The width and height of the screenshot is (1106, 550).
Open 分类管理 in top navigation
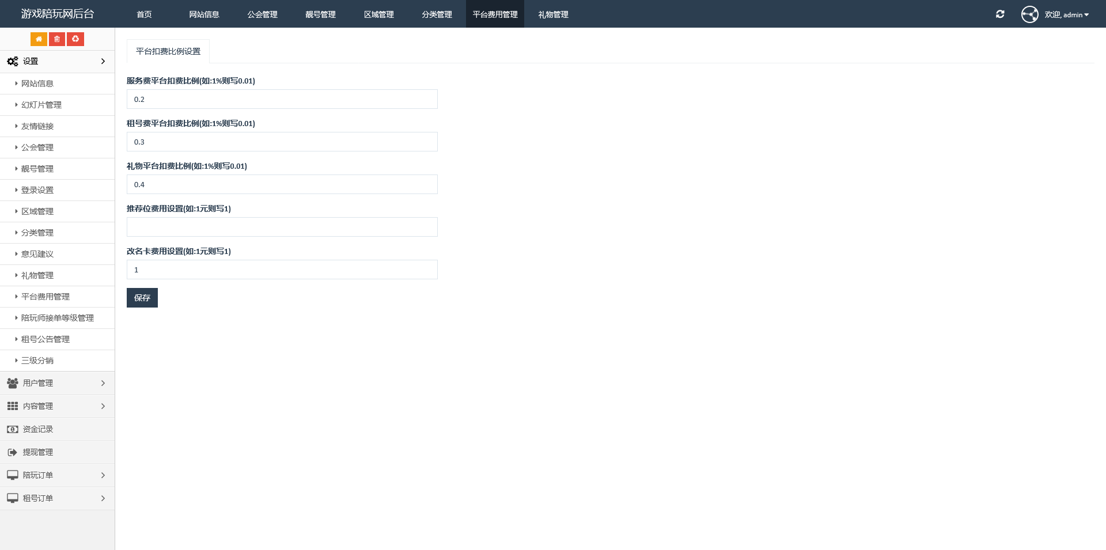coord(437,14)
